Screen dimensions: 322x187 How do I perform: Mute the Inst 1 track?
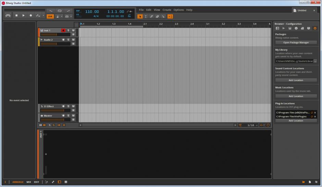(x=73, y=30)
